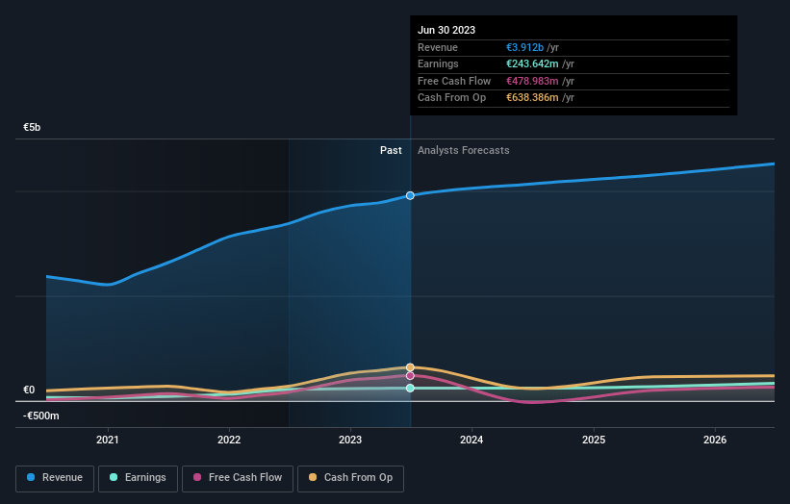Click the Earnings row label in tooltip
This screenshot has width=790, height=504.
438,63
